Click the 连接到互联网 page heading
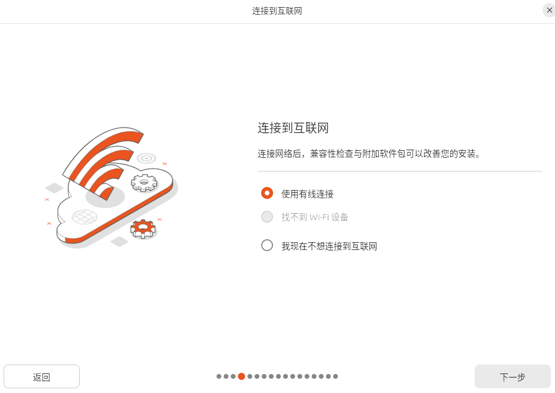 [293, 128]
